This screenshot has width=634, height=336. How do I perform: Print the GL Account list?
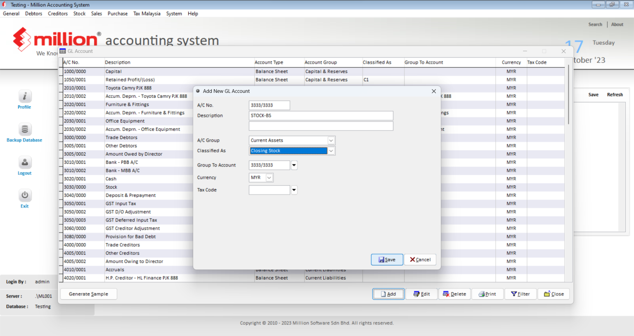point(487,294)
